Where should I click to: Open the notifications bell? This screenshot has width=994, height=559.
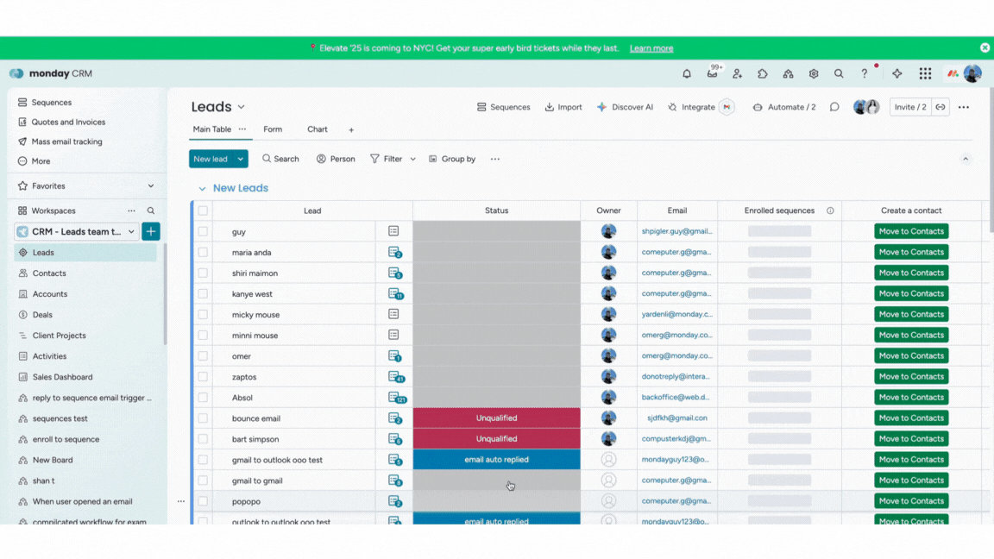[x=687, y=73]
